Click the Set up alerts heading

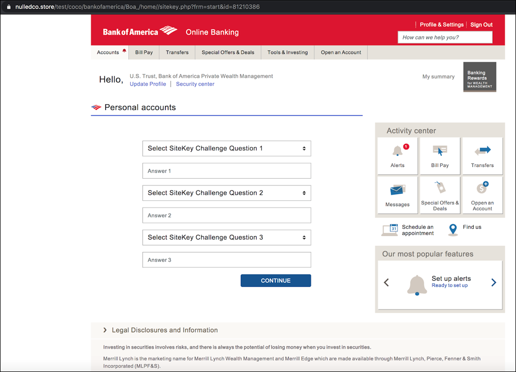451,278
